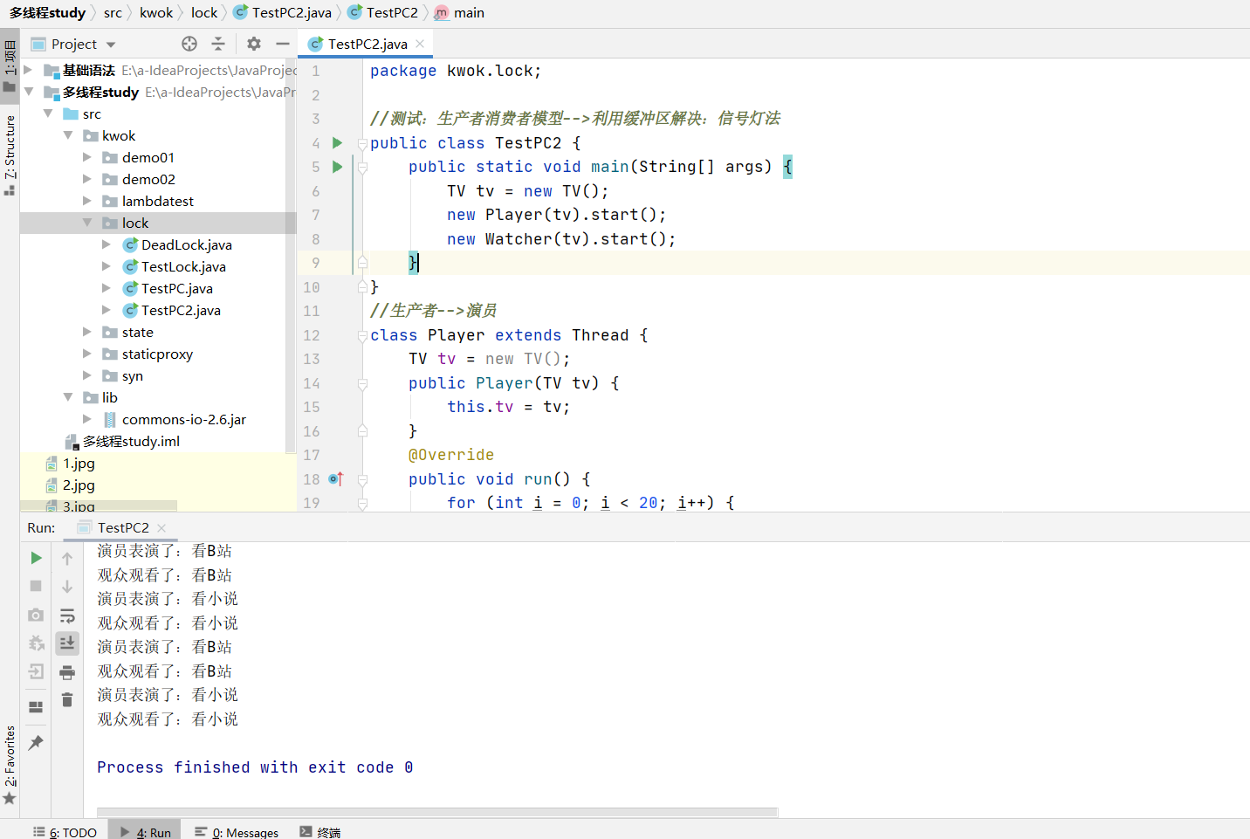Toggle the 1: 项目 side tab

coord(10,65)
